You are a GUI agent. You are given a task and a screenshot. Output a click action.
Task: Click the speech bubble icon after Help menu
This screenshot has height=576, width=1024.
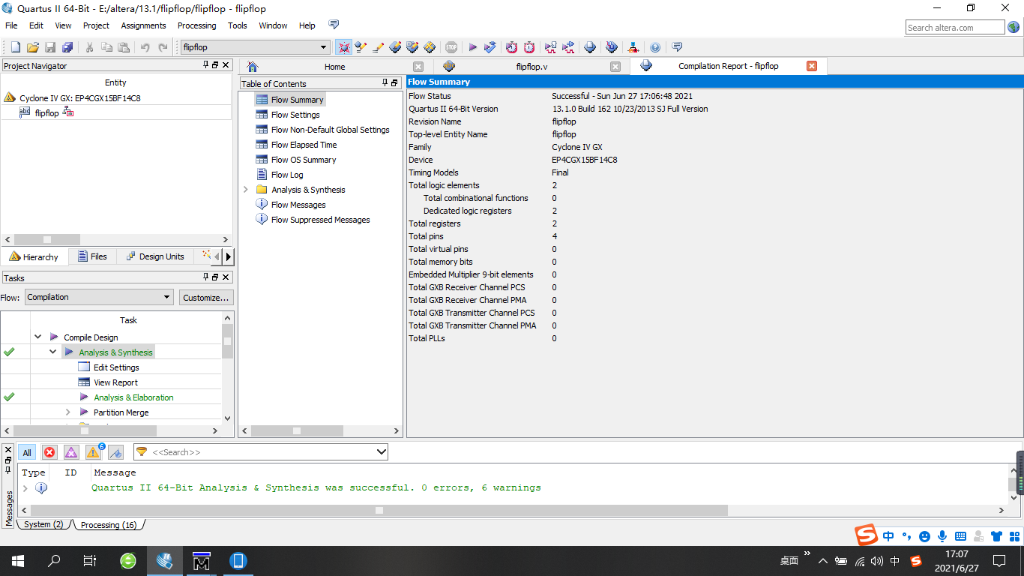click(334, 25)
